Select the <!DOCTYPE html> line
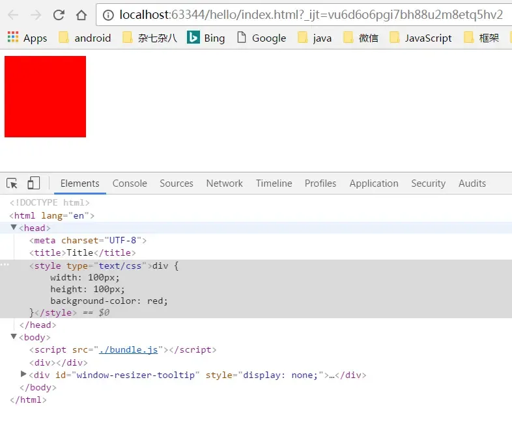Image resolution: width=512 pixels, height=447 pixels. pyautogui.click(x=50, y=202)
